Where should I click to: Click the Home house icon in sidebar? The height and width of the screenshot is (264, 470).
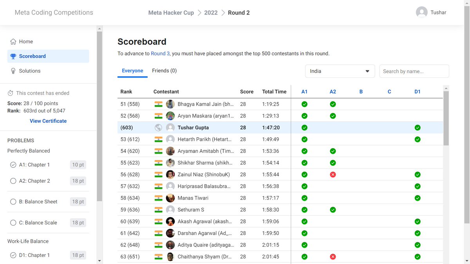pyautogui.click(x=13, y=41)
